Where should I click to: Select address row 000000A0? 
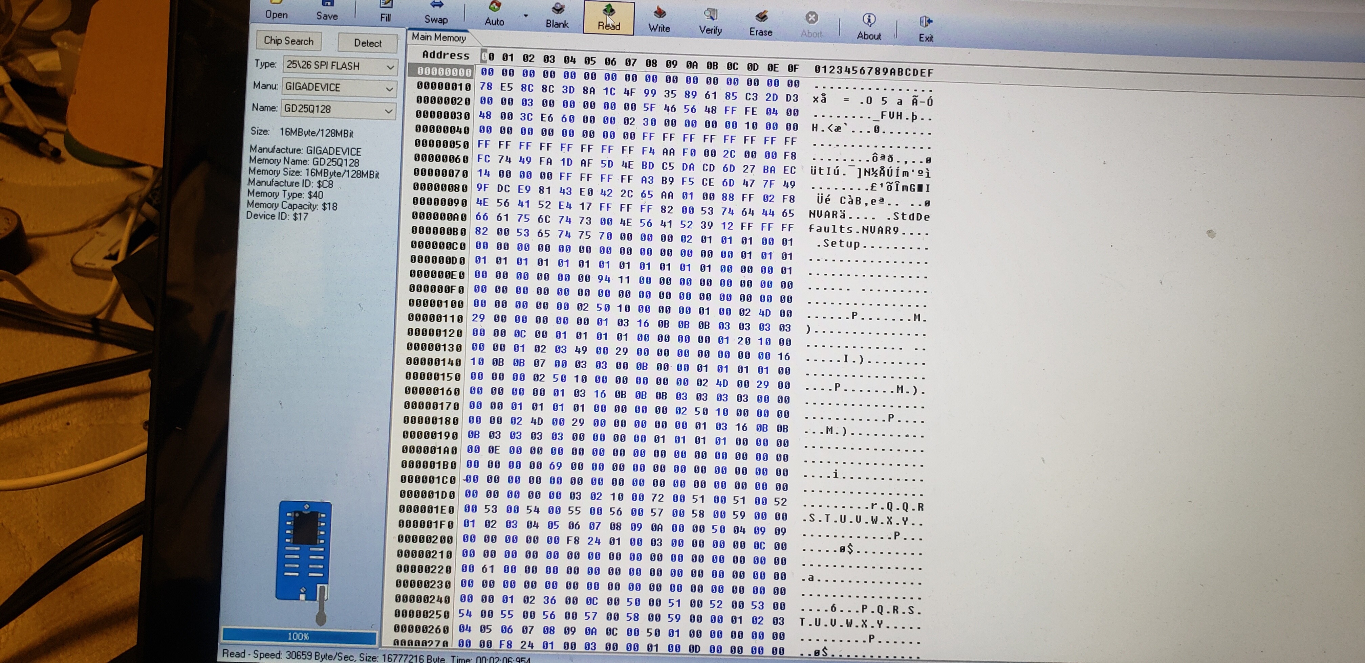(439, 216)
